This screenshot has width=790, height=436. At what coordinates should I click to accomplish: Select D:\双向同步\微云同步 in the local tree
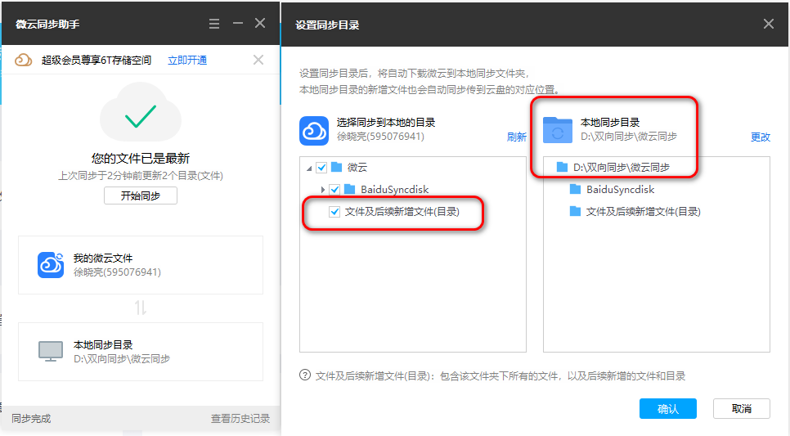coord(622,168)
